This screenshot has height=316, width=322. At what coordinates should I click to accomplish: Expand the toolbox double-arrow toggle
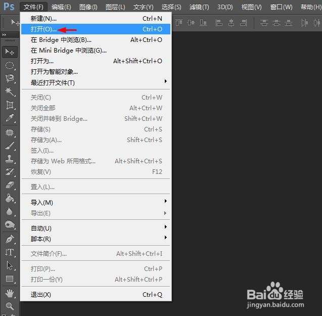point(4,35)
